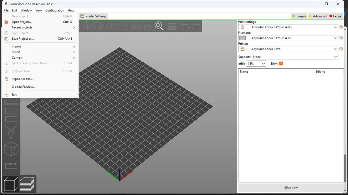Viewport: 348px width, 195px height.
Task: Click the Undo arrow in the toolbar
Action: (x=185, y=26)
